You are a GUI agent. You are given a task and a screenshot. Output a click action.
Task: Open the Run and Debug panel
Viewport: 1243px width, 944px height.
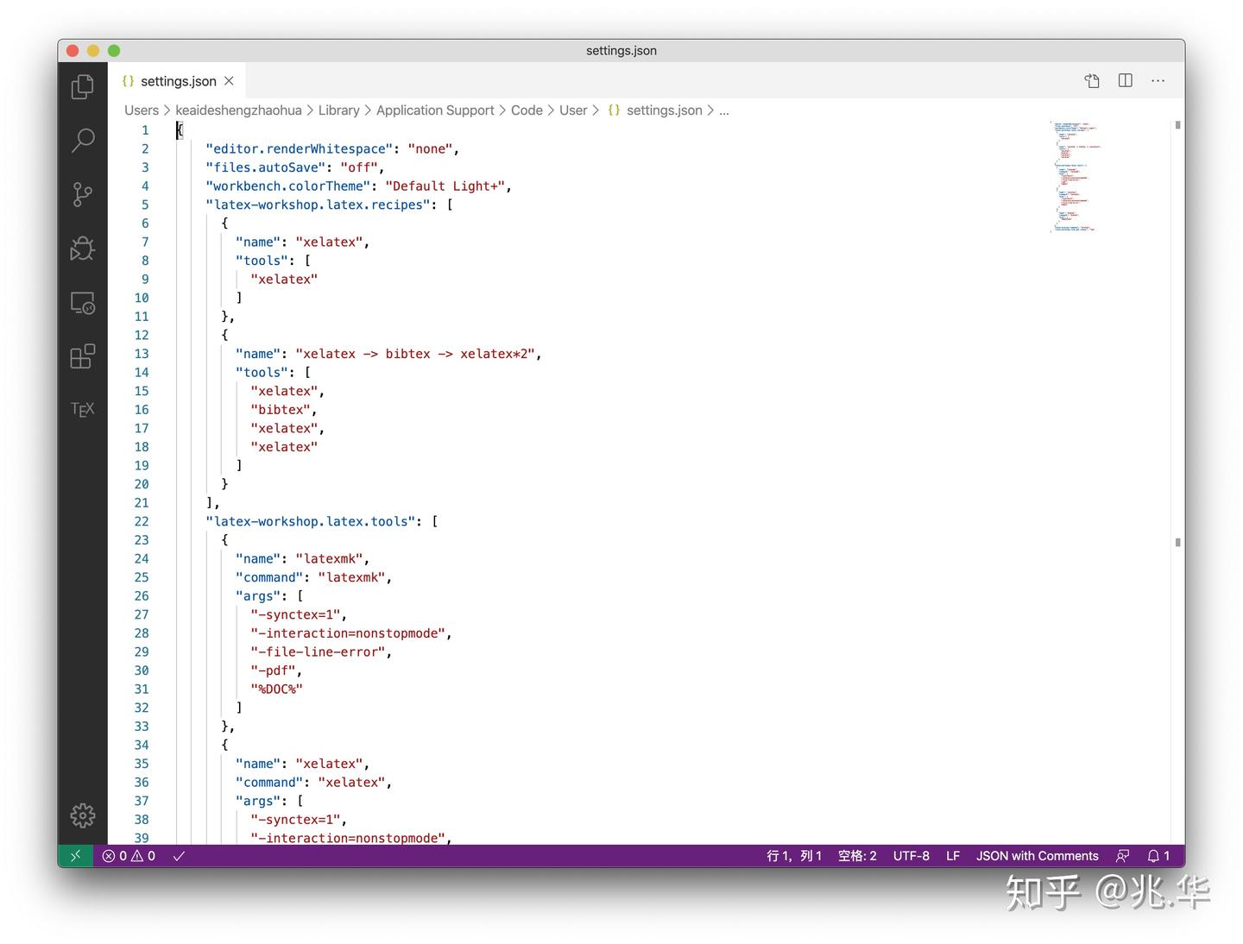pyautogui.click(x=82, y=249)
